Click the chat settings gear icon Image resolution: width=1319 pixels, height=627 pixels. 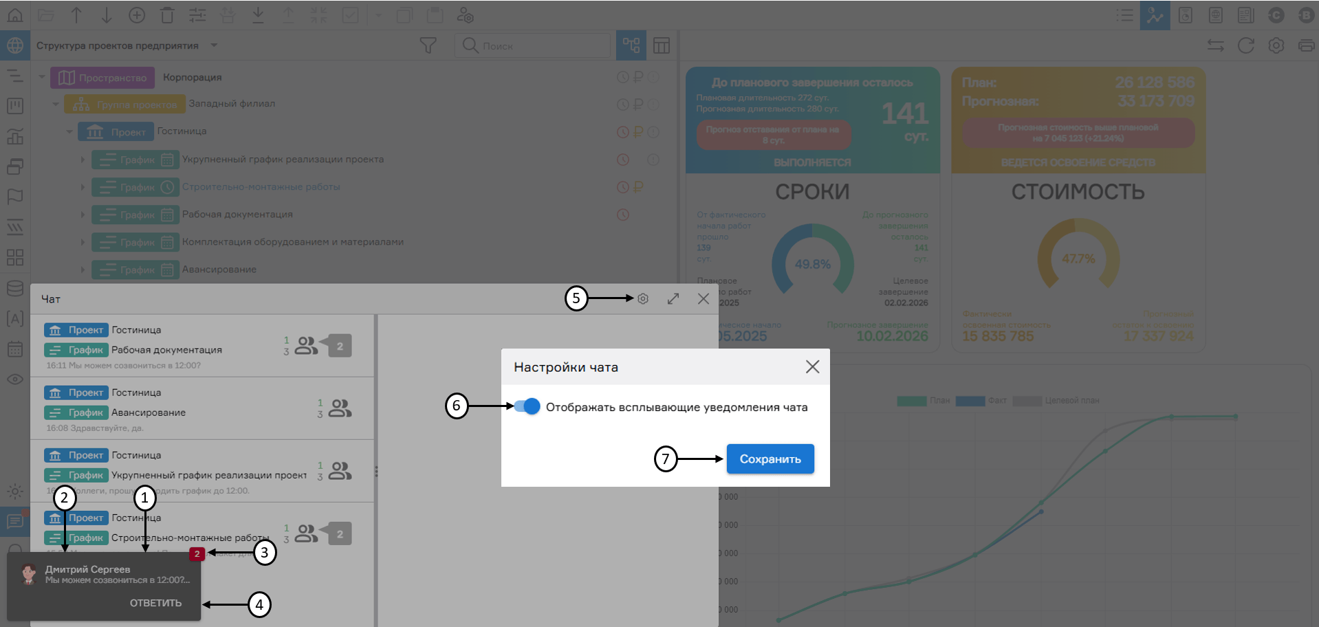click(x=643, y=299)
